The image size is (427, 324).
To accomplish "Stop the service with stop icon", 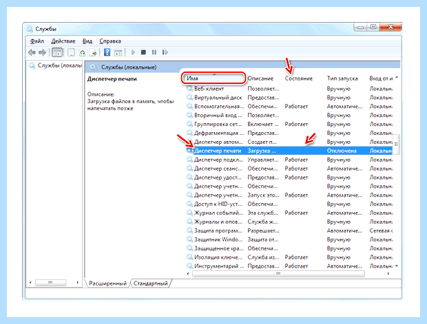I will point(143,52).
